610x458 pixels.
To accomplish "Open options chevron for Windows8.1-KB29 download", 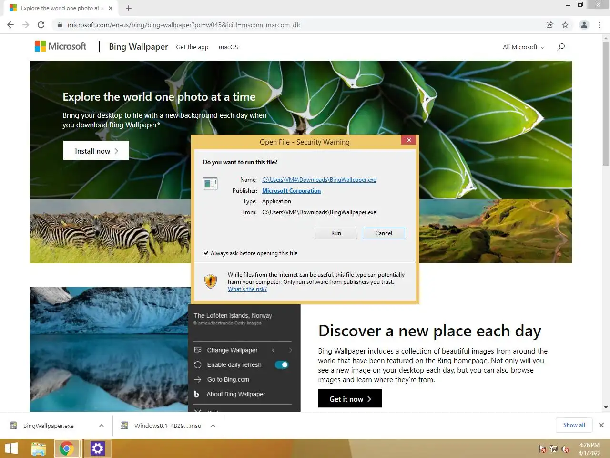I will point(213,426).
